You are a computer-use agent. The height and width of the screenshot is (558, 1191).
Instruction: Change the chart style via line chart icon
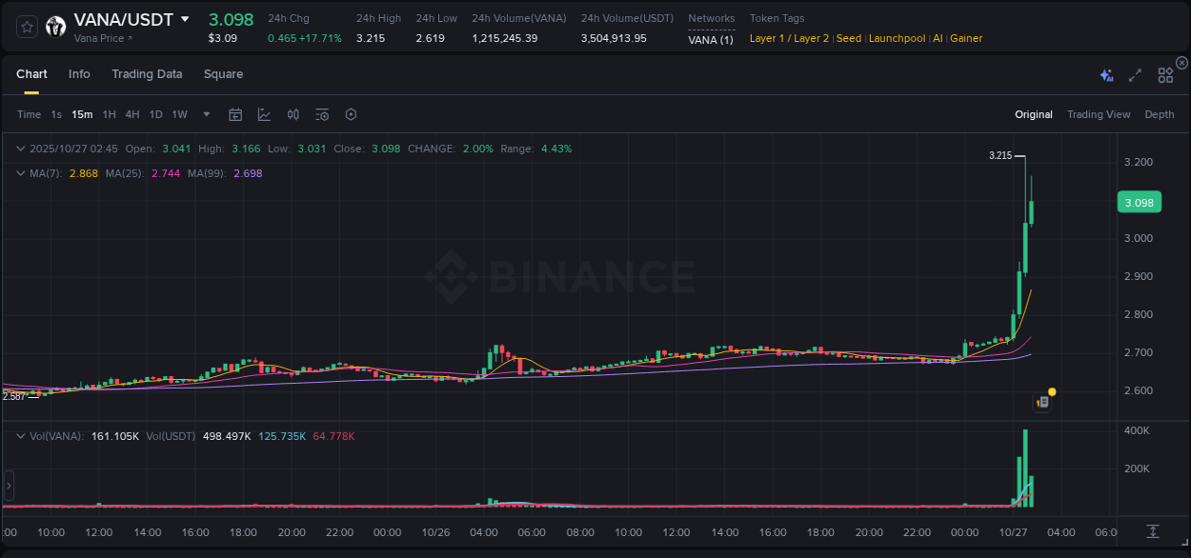[x=263, y=114]
